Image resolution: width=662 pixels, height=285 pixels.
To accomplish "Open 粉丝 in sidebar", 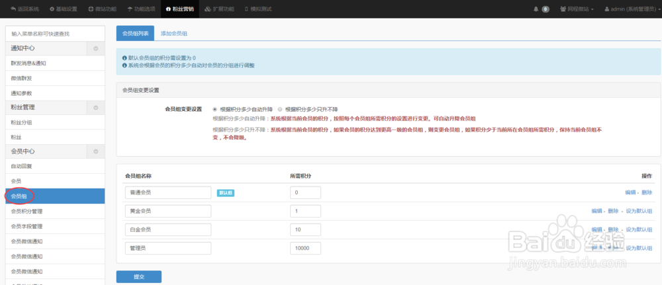I will [x=56, y=137].
